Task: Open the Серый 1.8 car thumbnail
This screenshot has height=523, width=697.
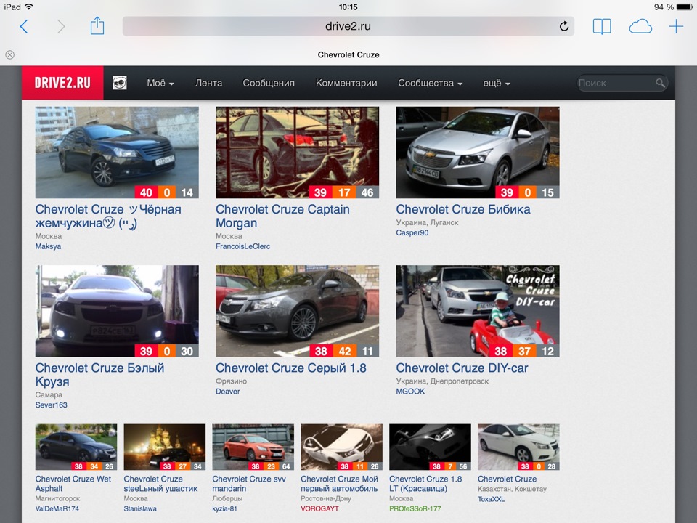Action: click(x=298, y=311)
